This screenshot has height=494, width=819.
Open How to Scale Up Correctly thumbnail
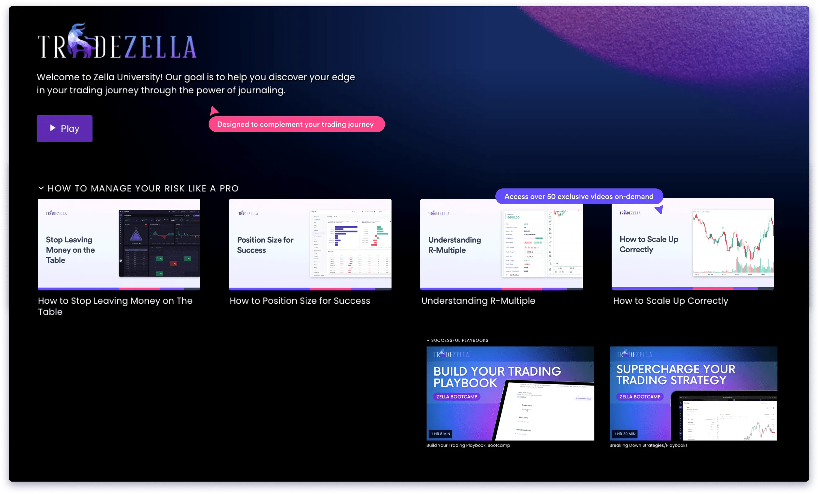click(692, 246)
